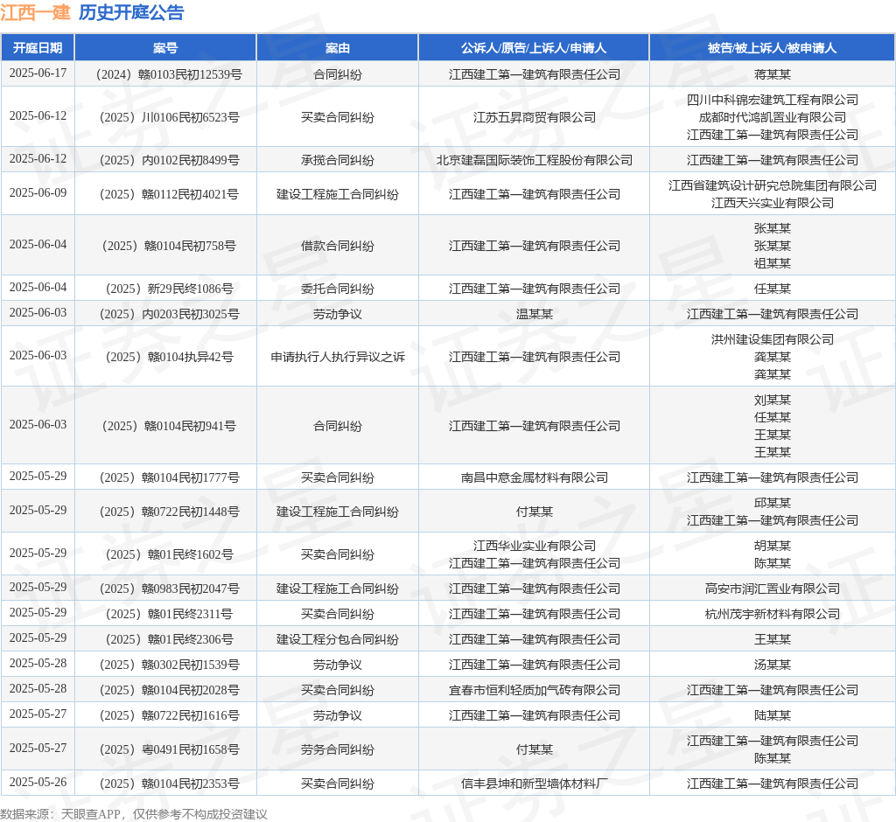
Task: Select case number (2025)川0106民初6523号
Action: tap(166, 117)
